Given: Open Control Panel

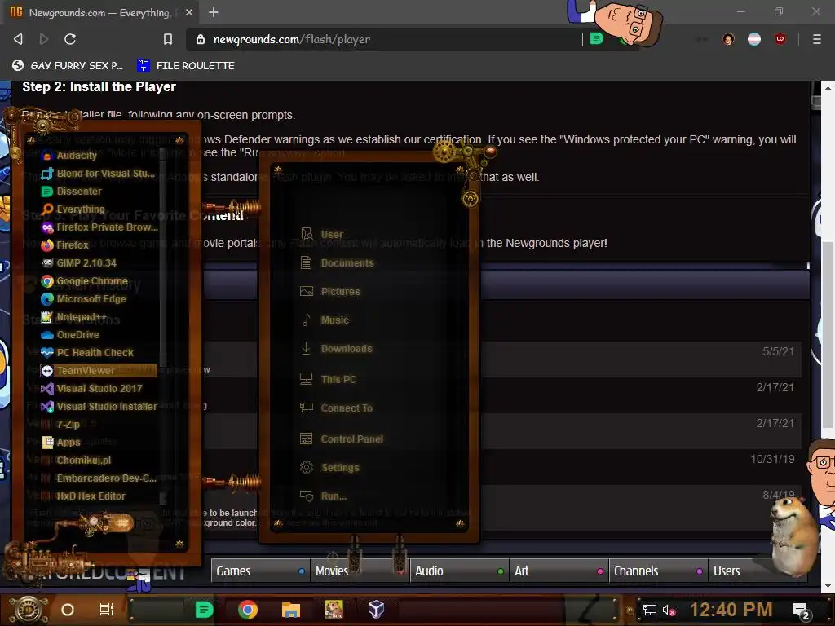Looking at the screenshot, I should [x=342, y=439].
